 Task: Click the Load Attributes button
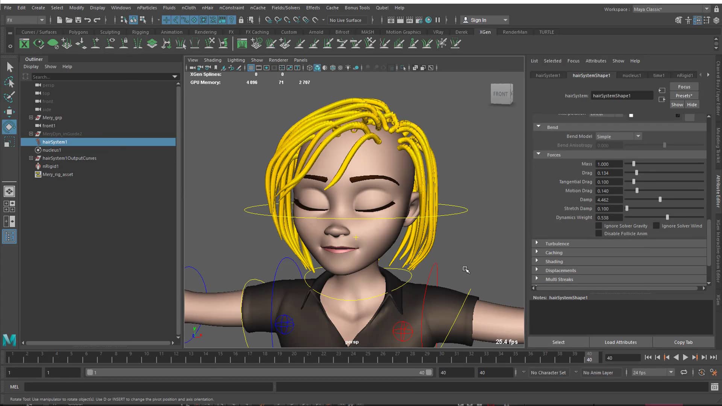coord(620,342)
